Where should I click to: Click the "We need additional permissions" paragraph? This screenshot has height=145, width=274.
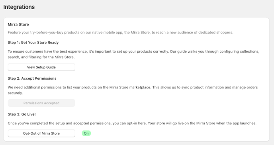click(133, 90)
